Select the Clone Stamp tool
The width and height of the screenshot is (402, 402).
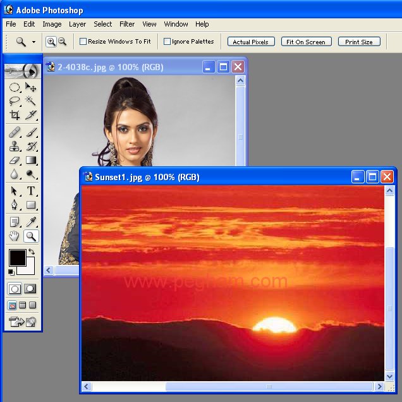tap(15, 146)
